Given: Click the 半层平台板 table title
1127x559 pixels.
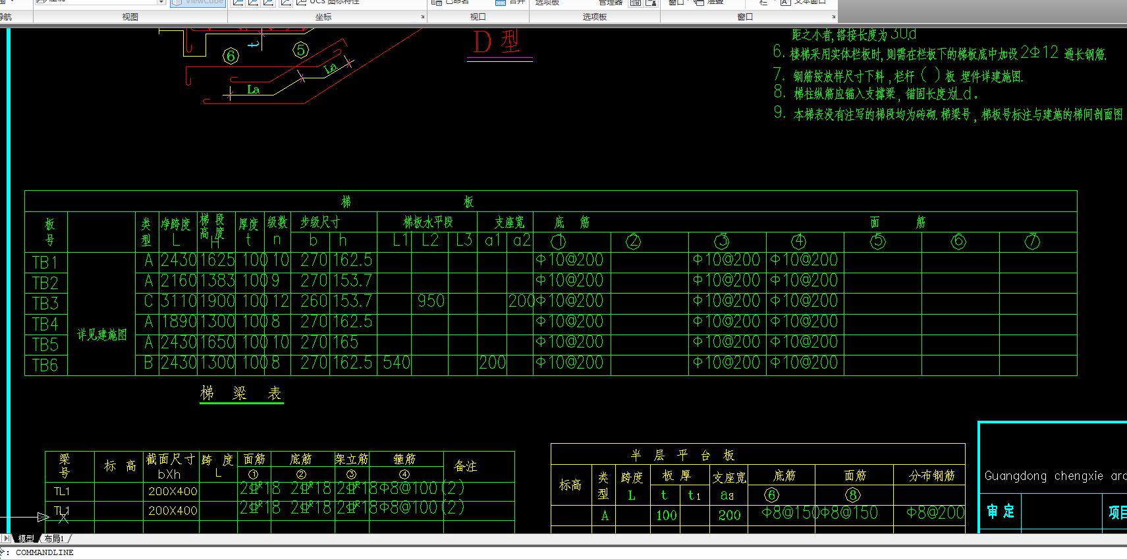Looking at the screenshot, I should [682, 455].
